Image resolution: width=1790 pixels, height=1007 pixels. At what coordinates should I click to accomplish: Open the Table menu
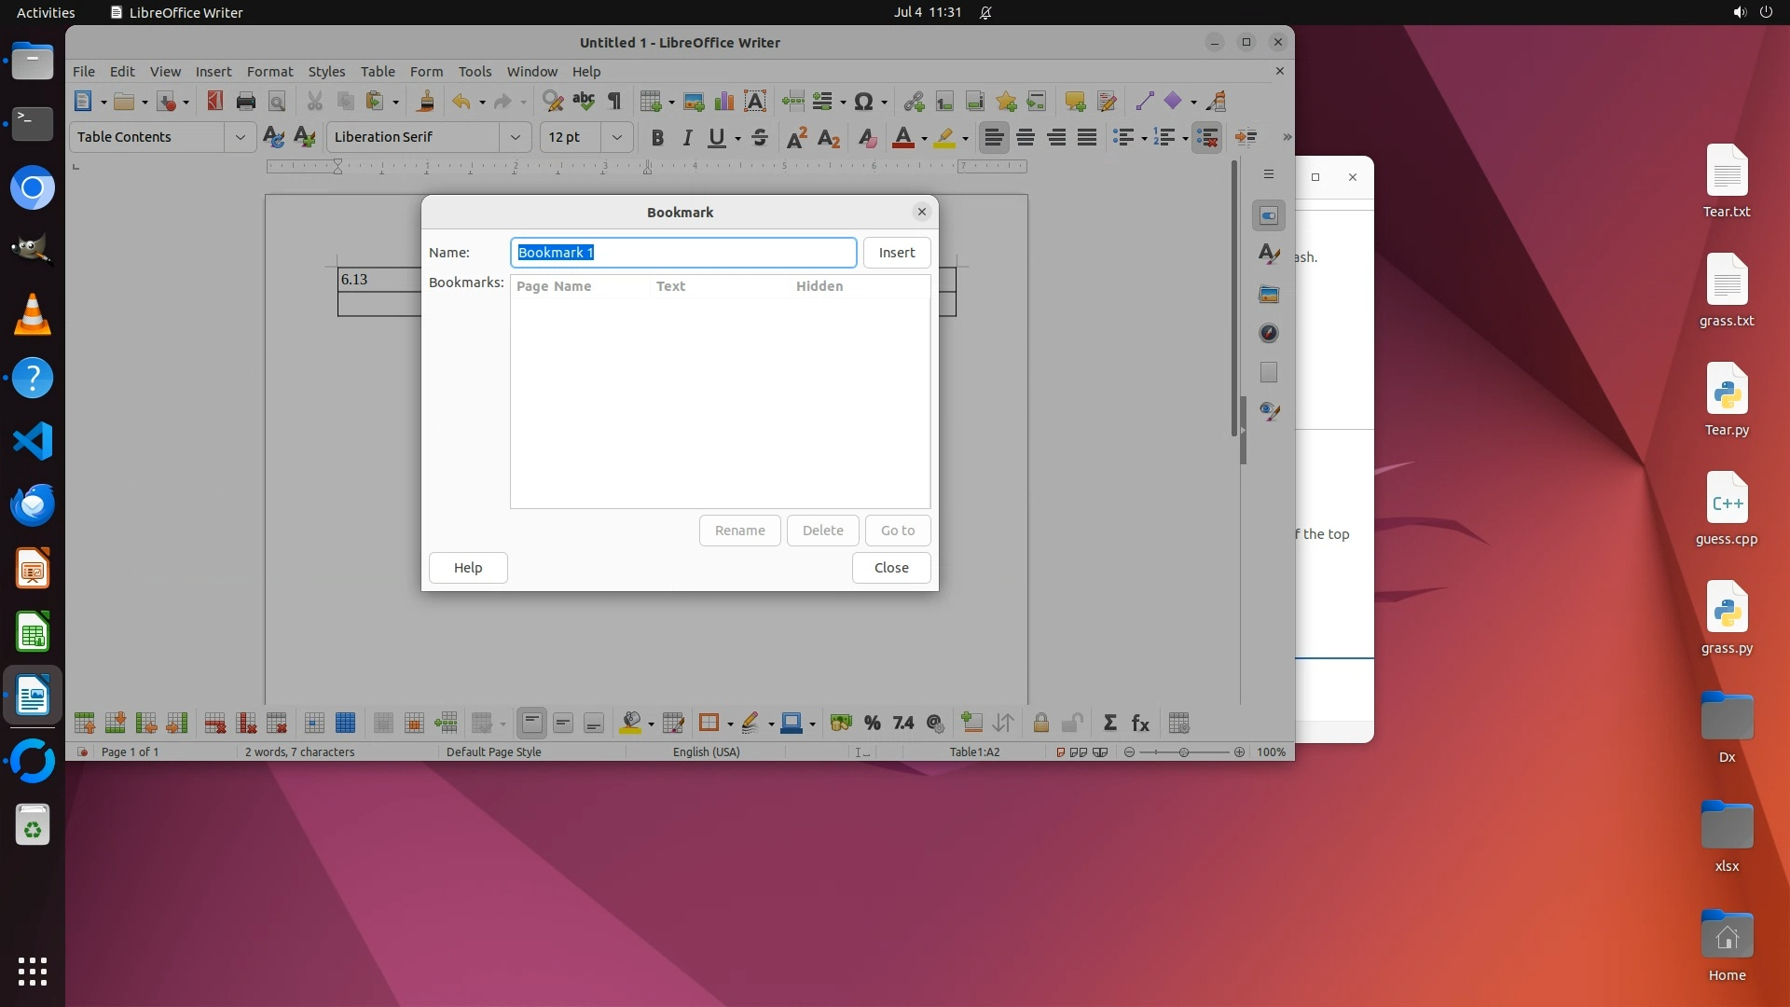click(378, 72)
